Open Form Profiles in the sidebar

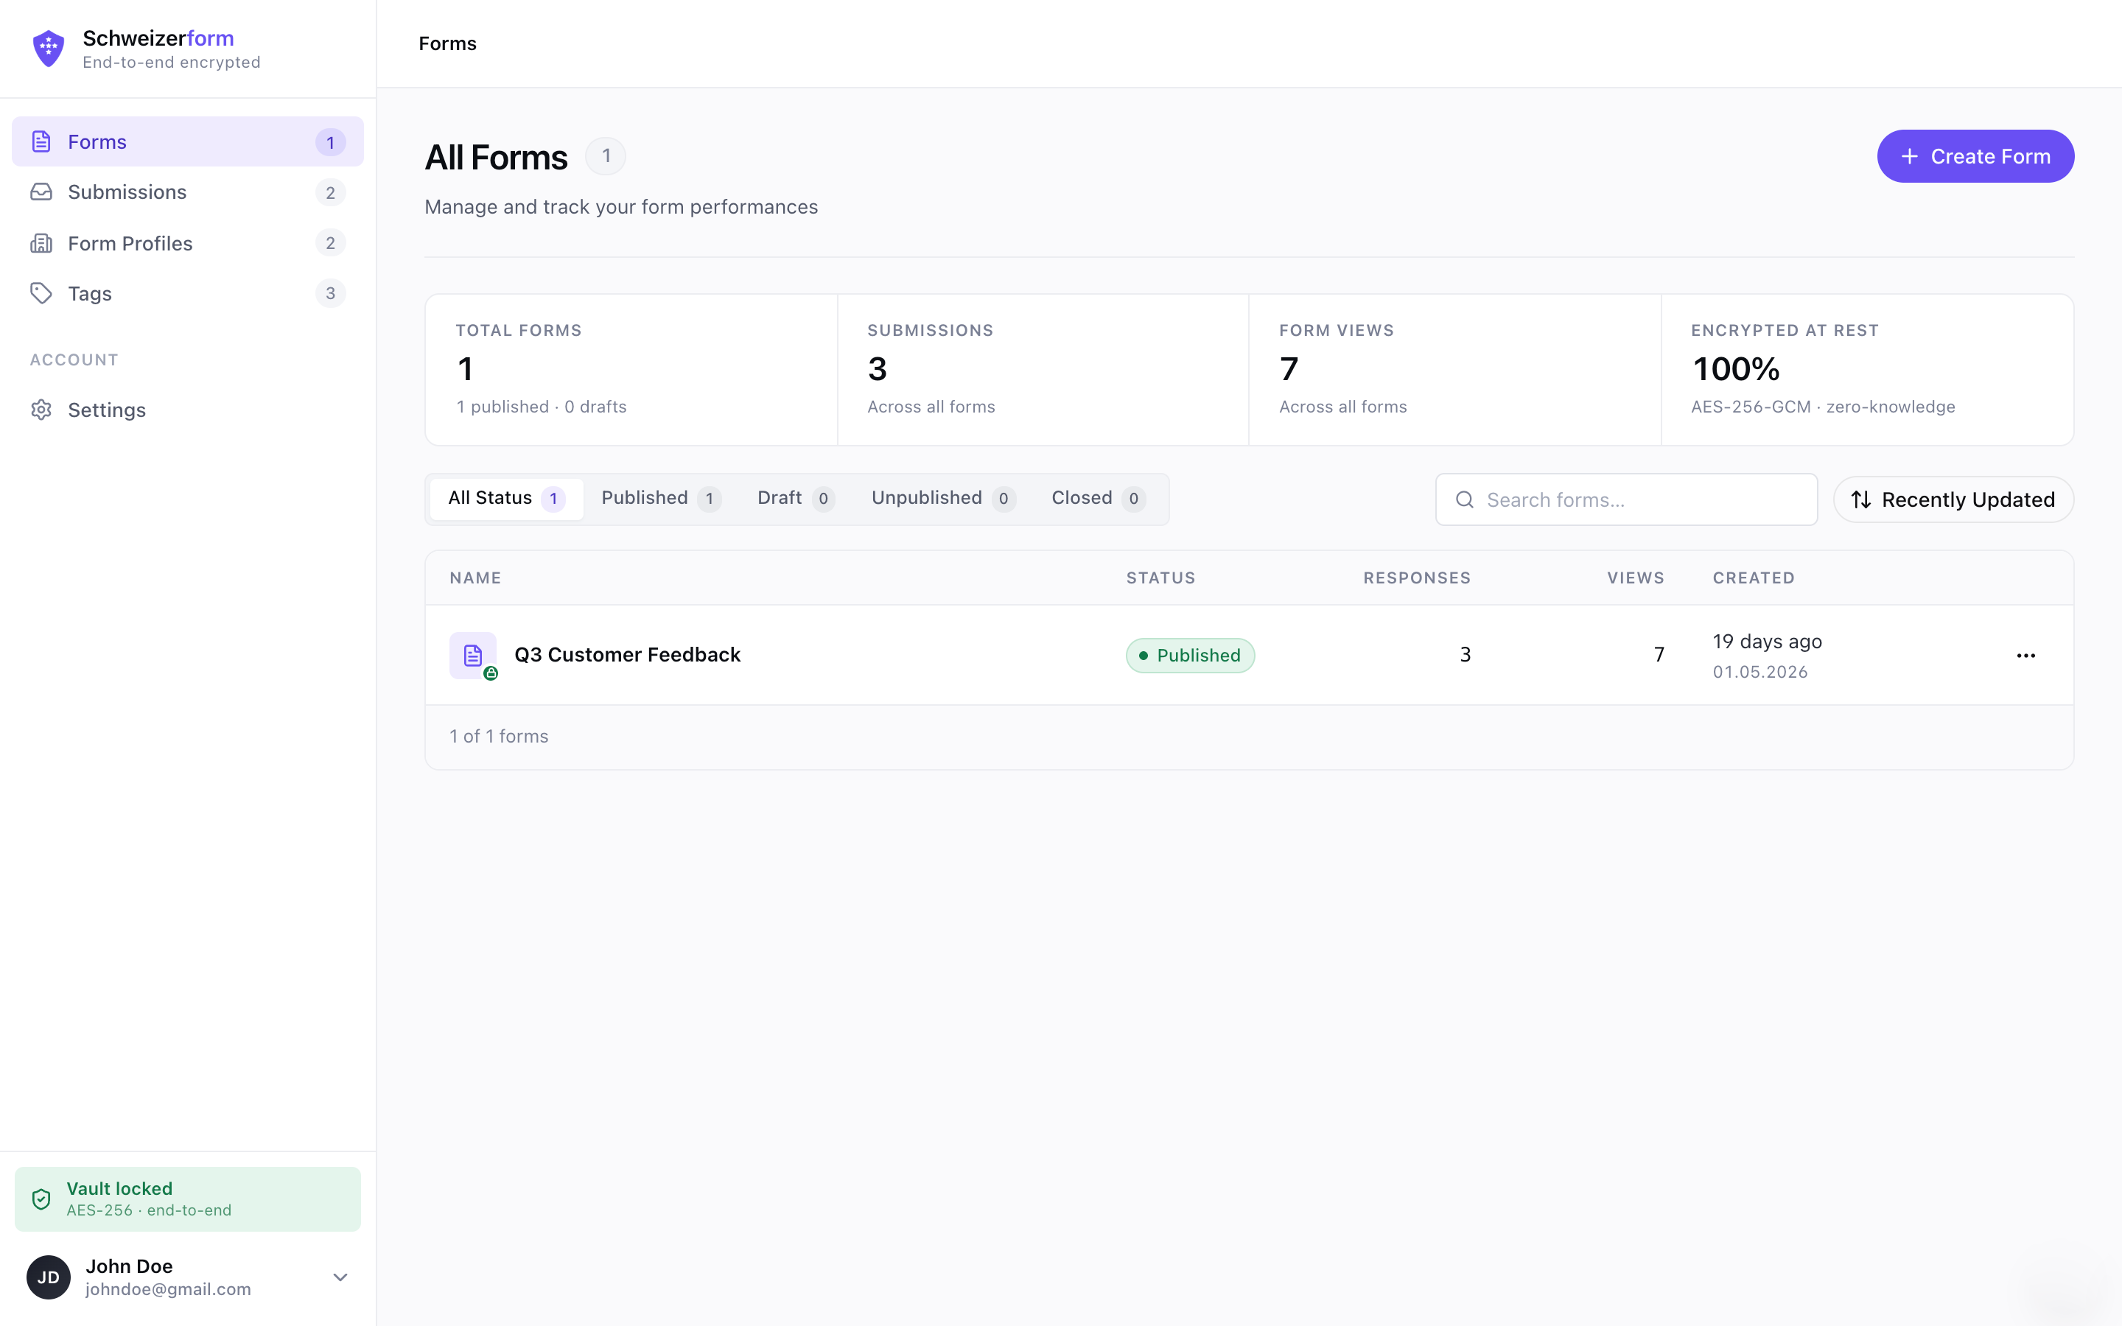(188, 243)
